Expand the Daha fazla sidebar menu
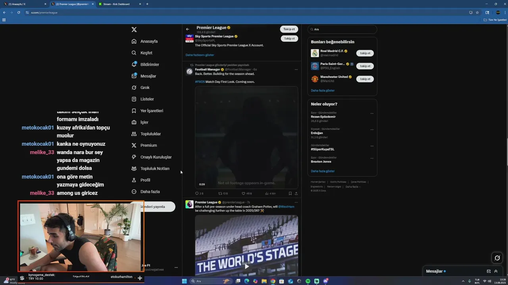The width and height of the screenshot is (508, 285). click(145, 192)
